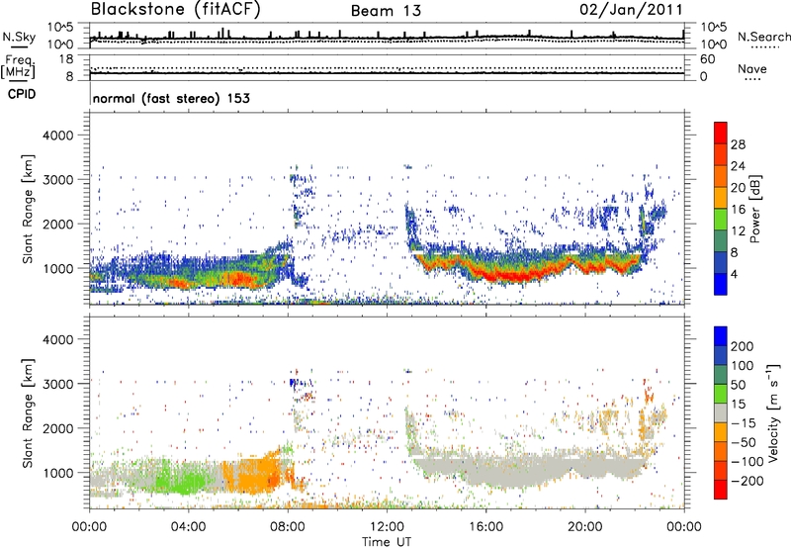Click the gray segment of Velocity colorbar

721,412
